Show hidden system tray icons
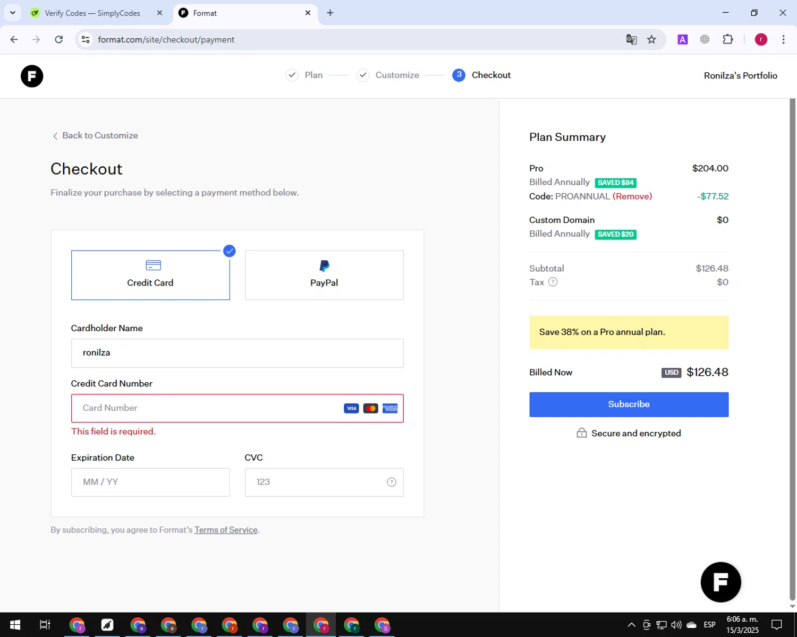Image resolution: width=797 pixels, height=637 pixels. point(631,625)
